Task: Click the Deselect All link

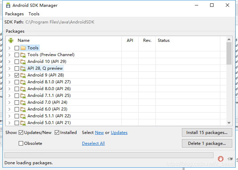Action: point(93,143)
